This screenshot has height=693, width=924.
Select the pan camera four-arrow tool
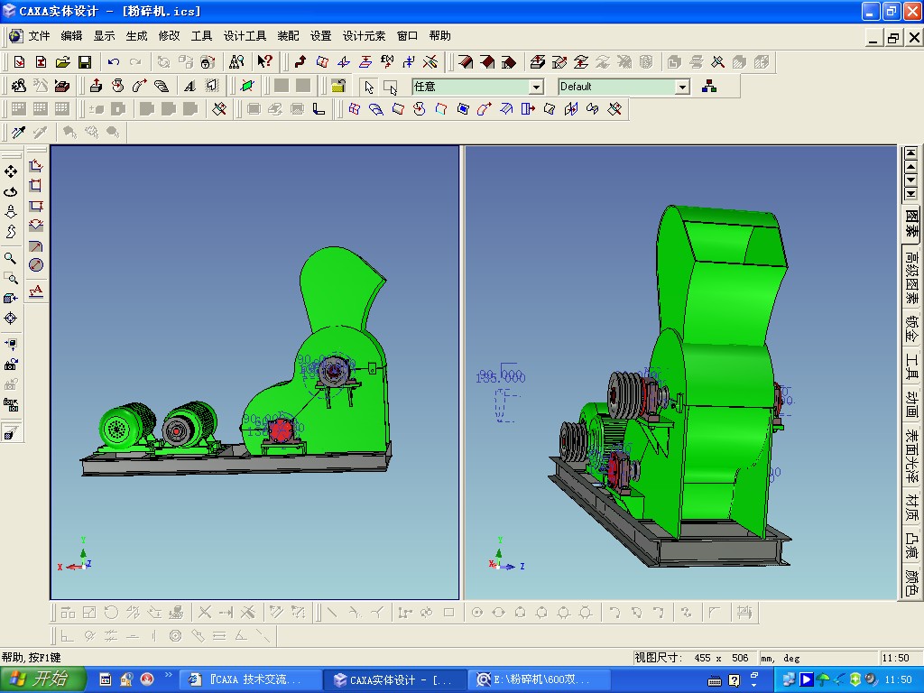[11, 171]
